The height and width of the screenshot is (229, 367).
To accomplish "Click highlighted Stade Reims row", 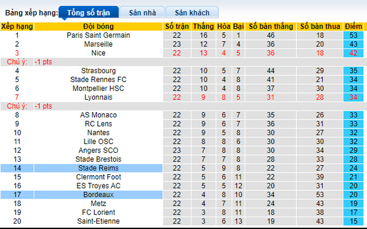I will (98, 168).
